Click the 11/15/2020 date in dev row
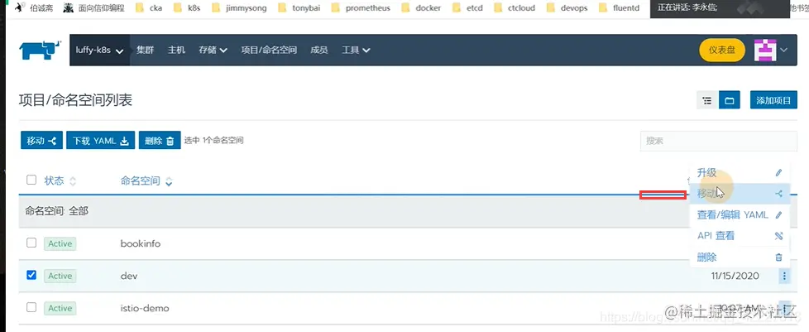 (735, 276)
